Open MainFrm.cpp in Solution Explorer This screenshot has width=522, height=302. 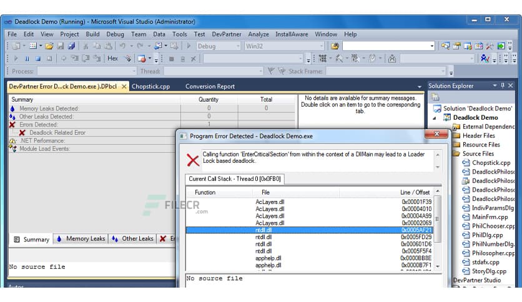click(x=490, y=217)
